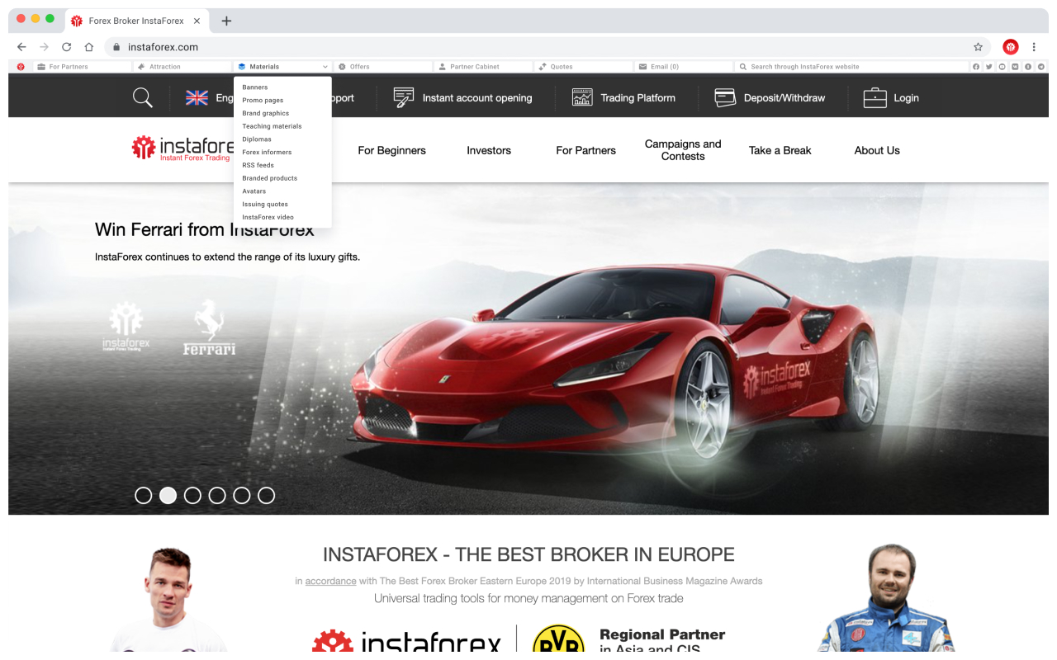Open the Trading Platform link
1057x660 pixels.
click(x=638, y=97)
